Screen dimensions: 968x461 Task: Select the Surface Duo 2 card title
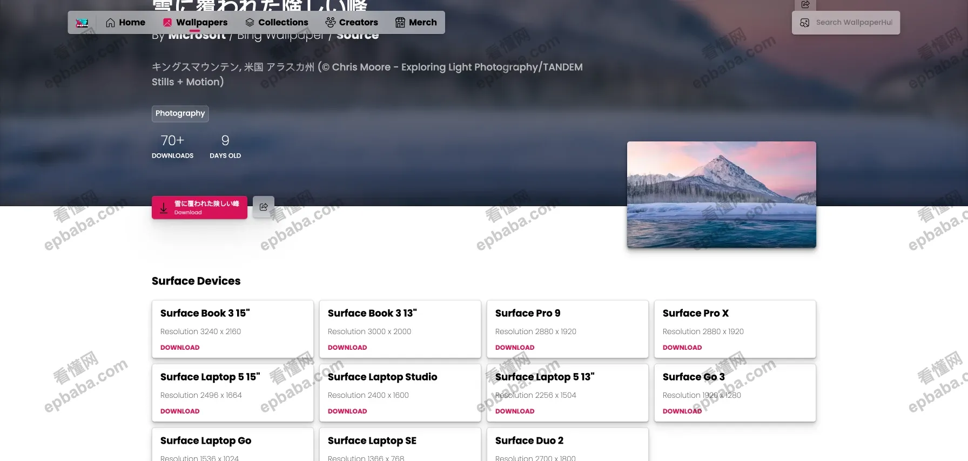click(x=529, y=440)
